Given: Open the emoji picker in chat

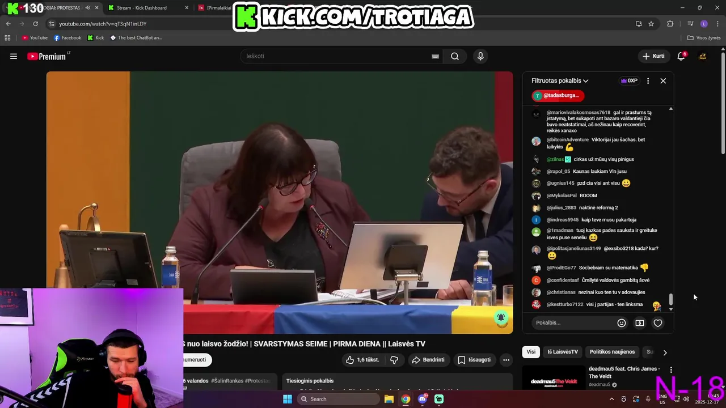Looking at the screenshot, I should 622,323.
